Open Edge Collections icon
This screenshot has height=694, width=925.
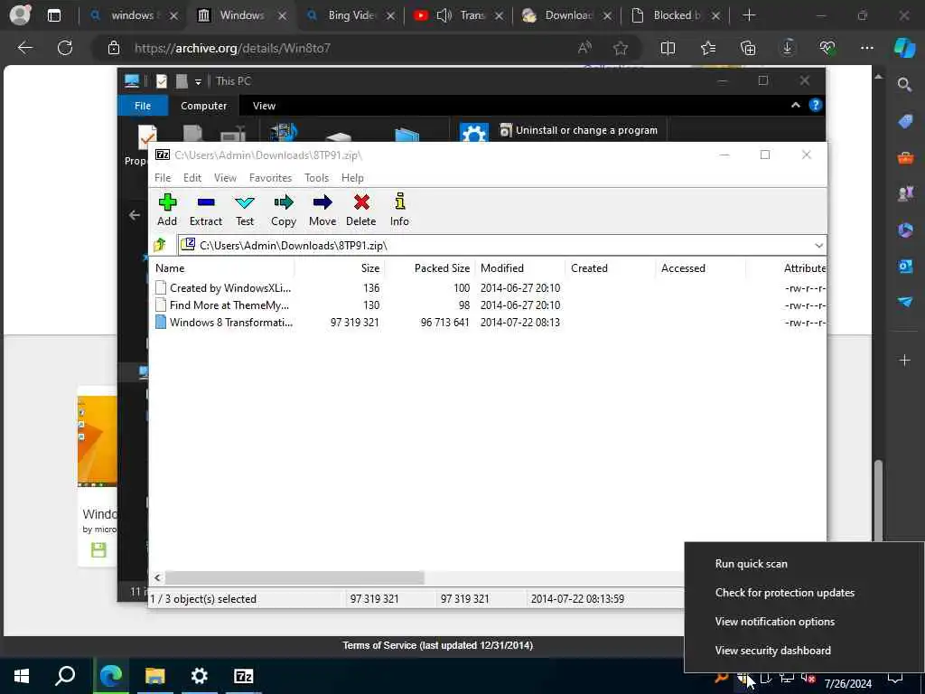pyautogui.click(x=747, y=48)
